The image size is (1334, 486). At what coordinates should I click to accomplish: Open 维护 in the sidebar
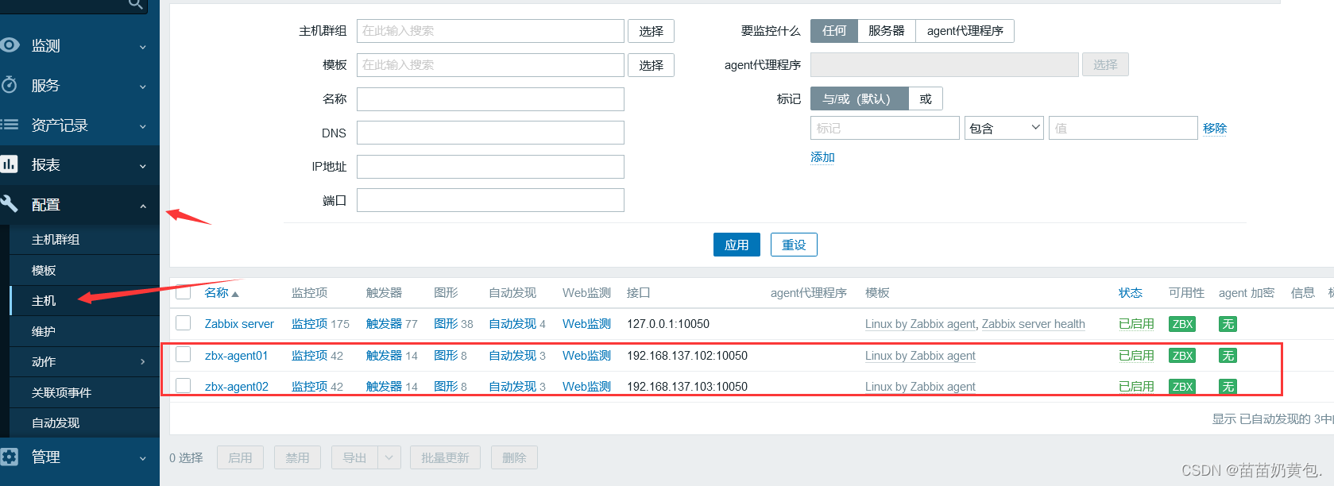click(44, 331)
